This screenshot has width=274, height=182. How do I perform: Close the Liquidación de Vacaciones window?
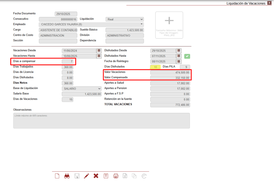[x=270, y=3]
